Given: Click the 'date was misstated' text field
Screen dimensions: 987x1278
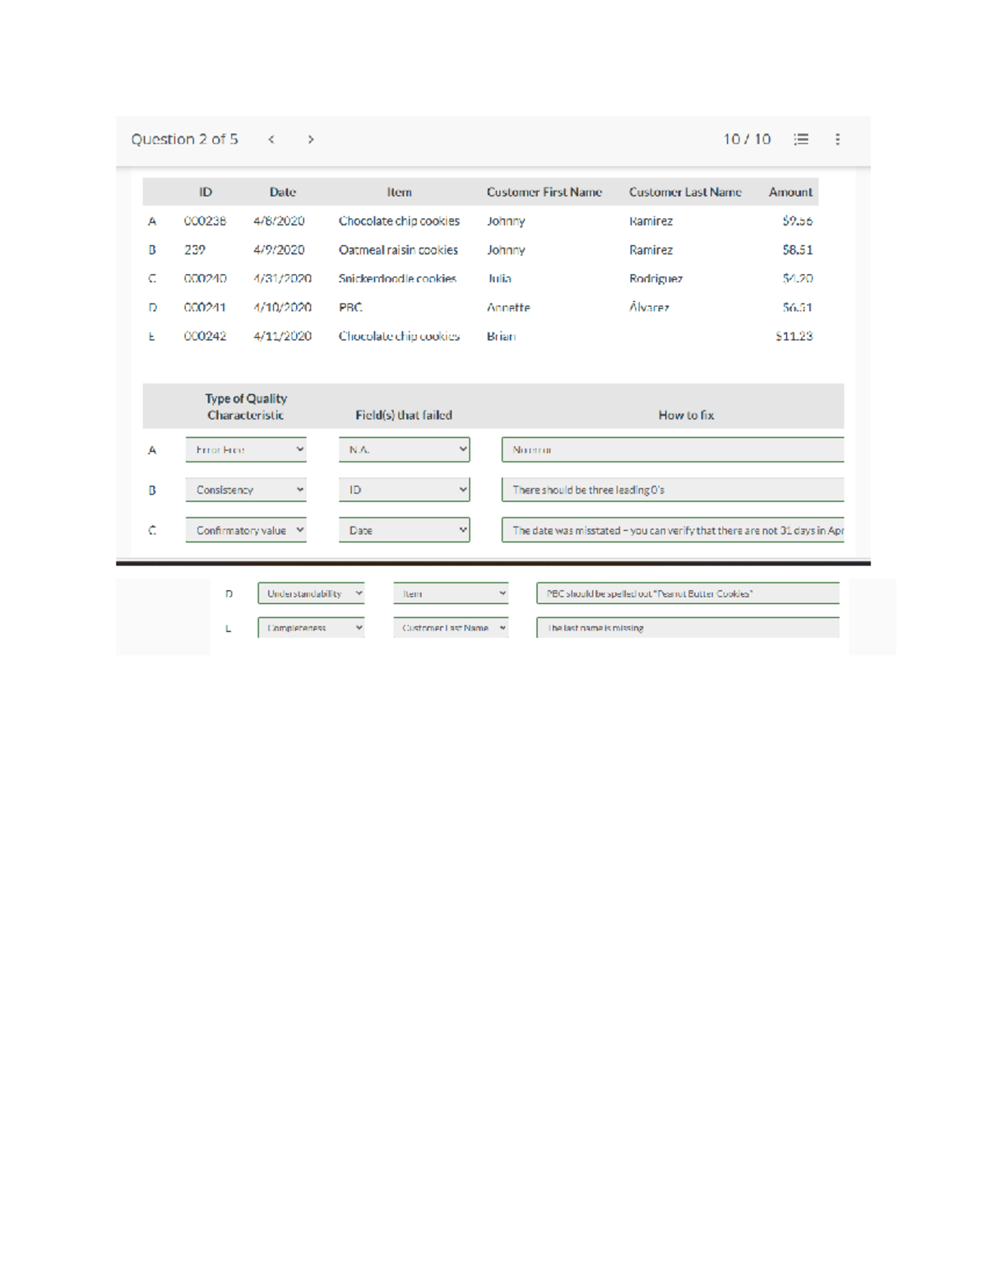Looking at the screenshot, I should 672,531.
